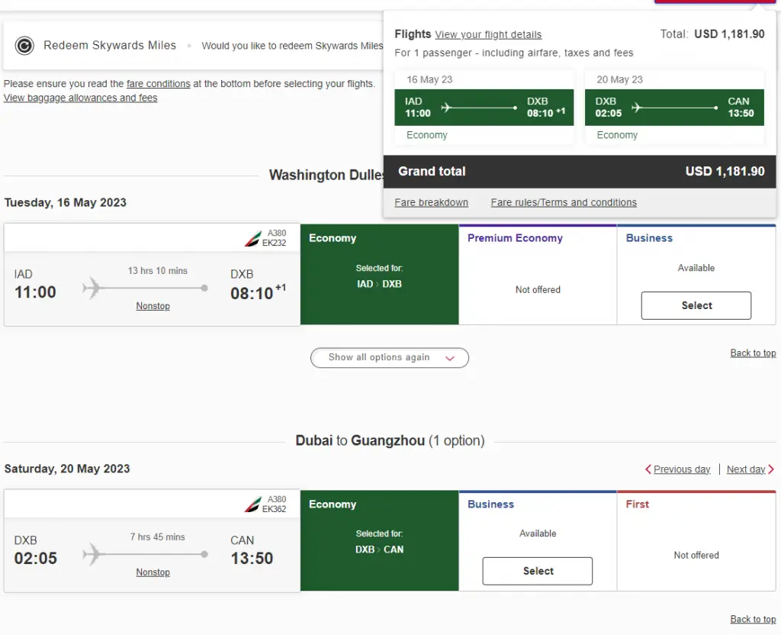Click Nonstop link on Washington flight

tap(153, 306)
